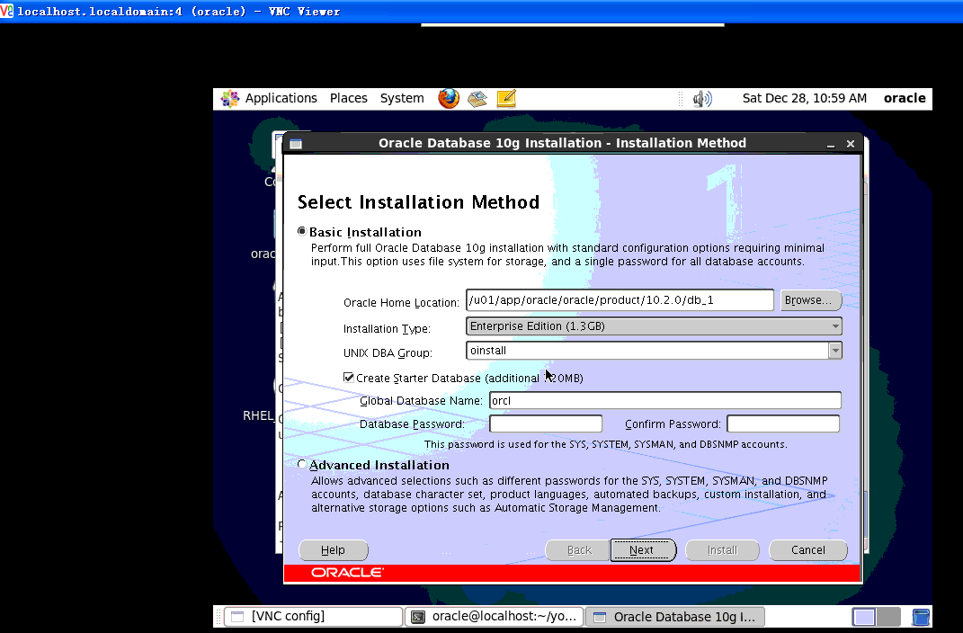Click the Cancel button
This screenshot has height=633, width=963.
807,550
